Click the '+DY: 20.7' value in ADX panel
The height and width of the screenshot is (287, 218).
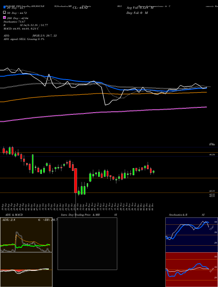coord(50,220)
